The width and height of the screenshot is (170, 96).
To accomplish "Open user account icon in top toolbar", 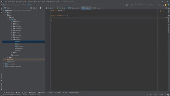I will (x=127, y=5).
